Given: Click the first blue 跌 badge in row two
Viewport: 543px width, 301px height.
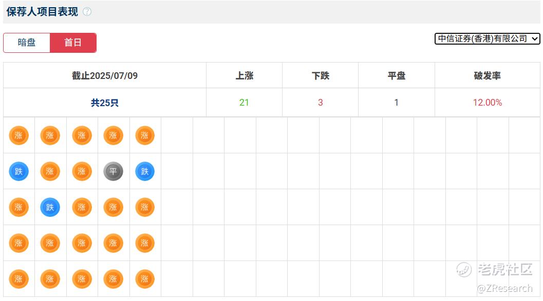Looking at the screenshot, I should click(x=18, y=171).
